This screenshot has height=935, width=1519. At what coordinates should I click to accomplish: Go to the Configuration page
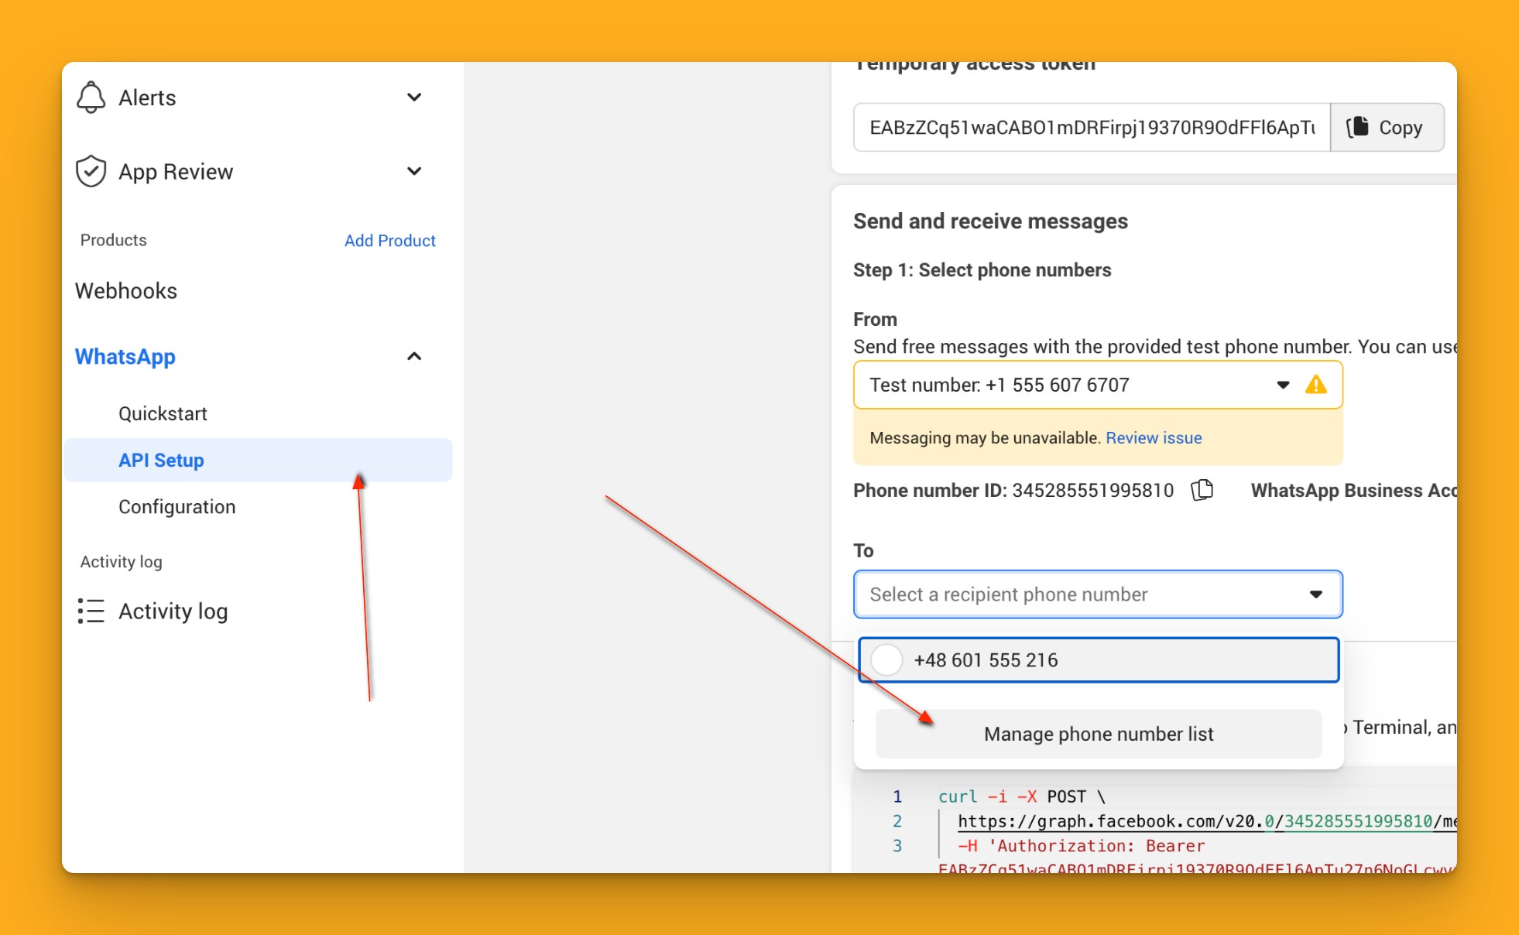click(x=177, y=506)
